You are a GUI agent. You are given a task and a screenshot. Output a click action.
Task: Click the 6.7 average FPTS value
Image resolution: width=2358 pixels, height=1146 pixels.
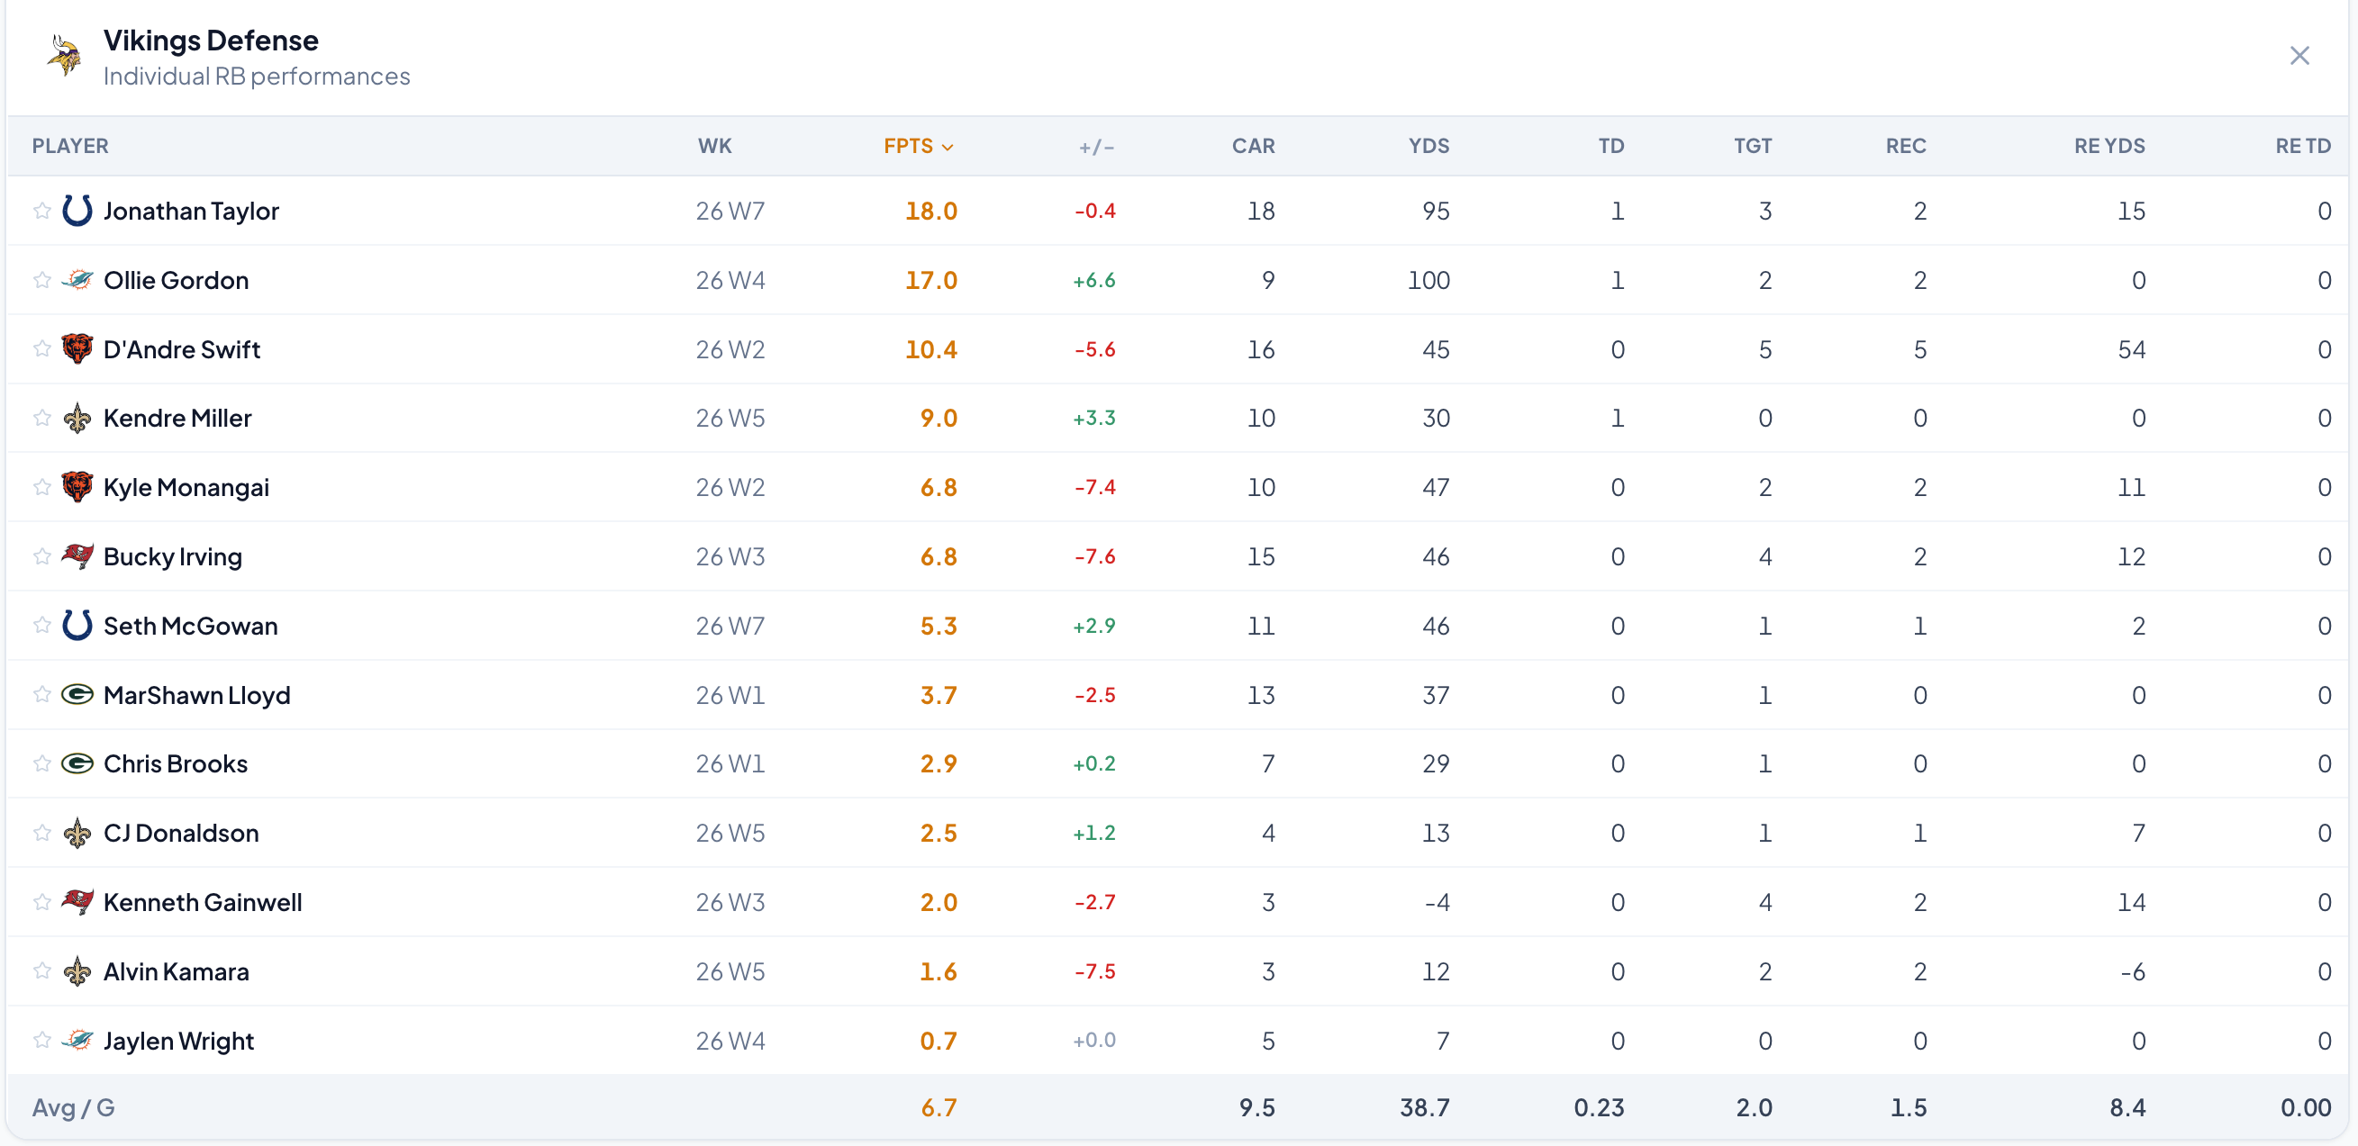pos(939,1107)
